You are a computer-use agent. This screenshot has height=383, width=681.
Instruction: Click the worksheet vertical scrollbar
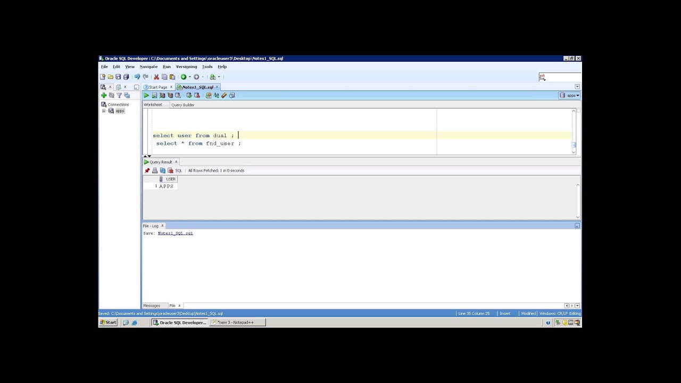pos(574,131)
